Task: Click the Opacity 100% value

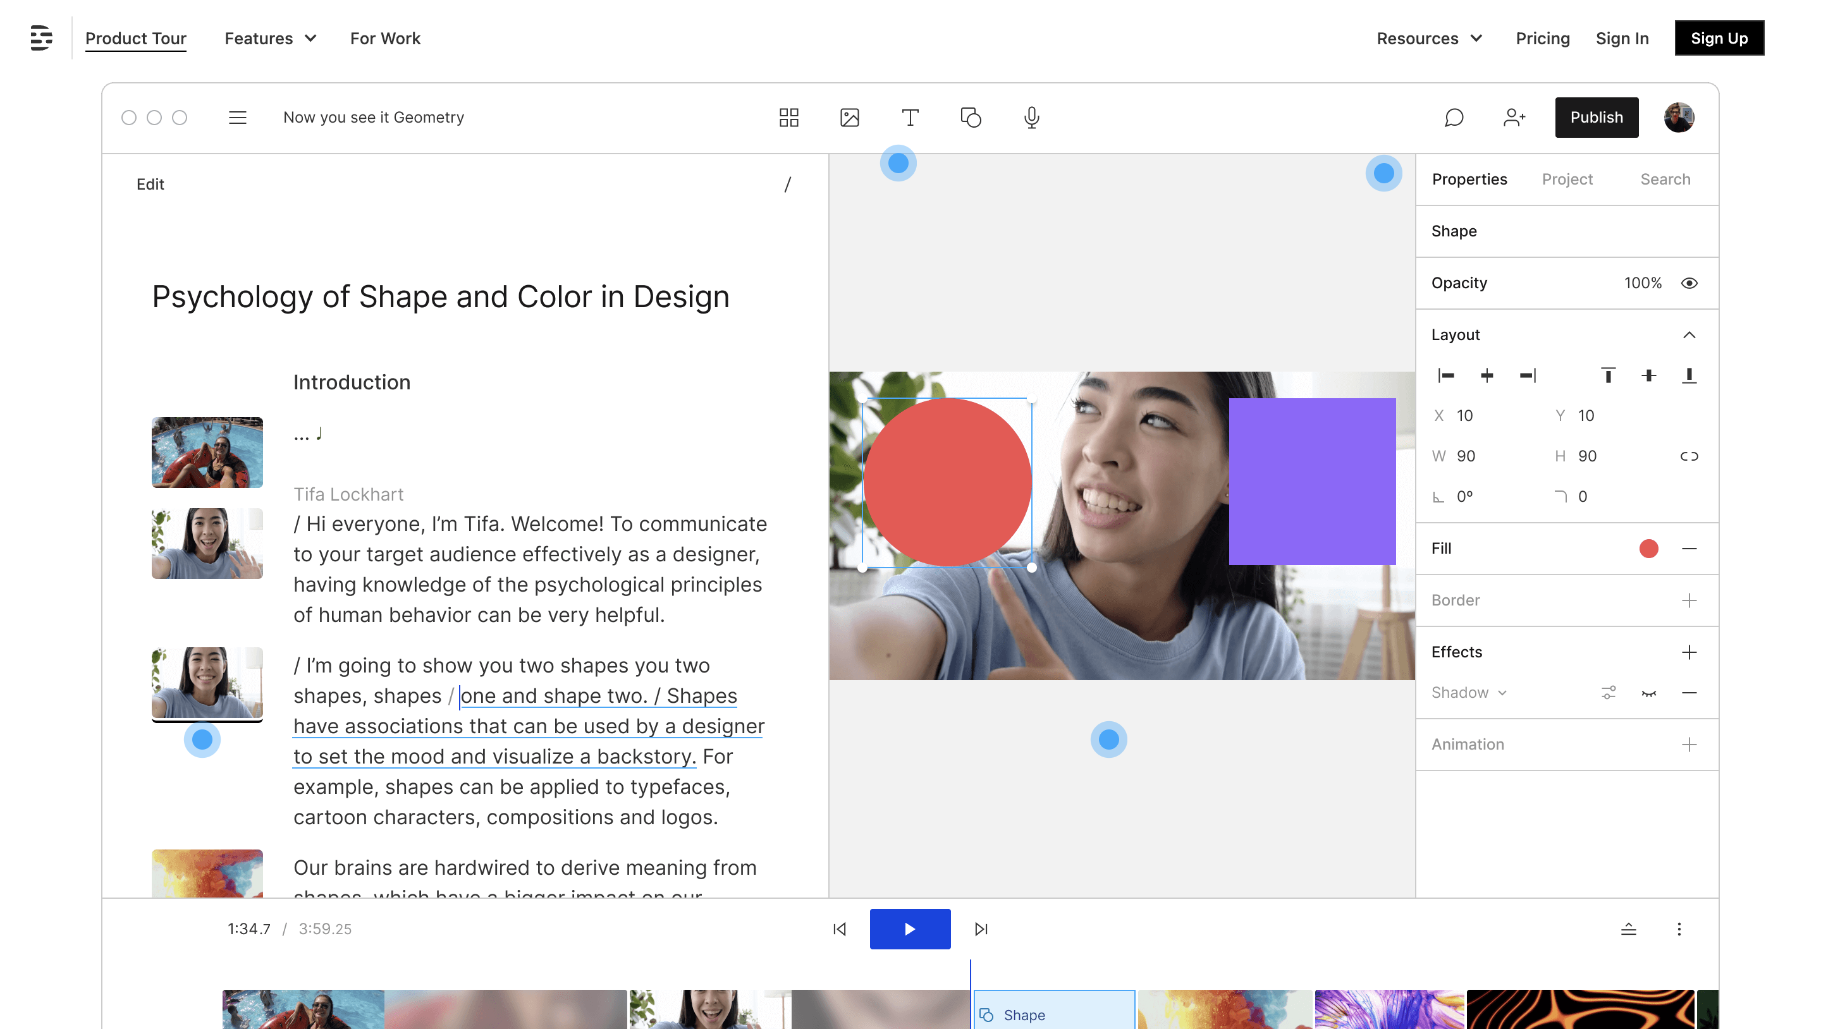Action: [1643, 283]
